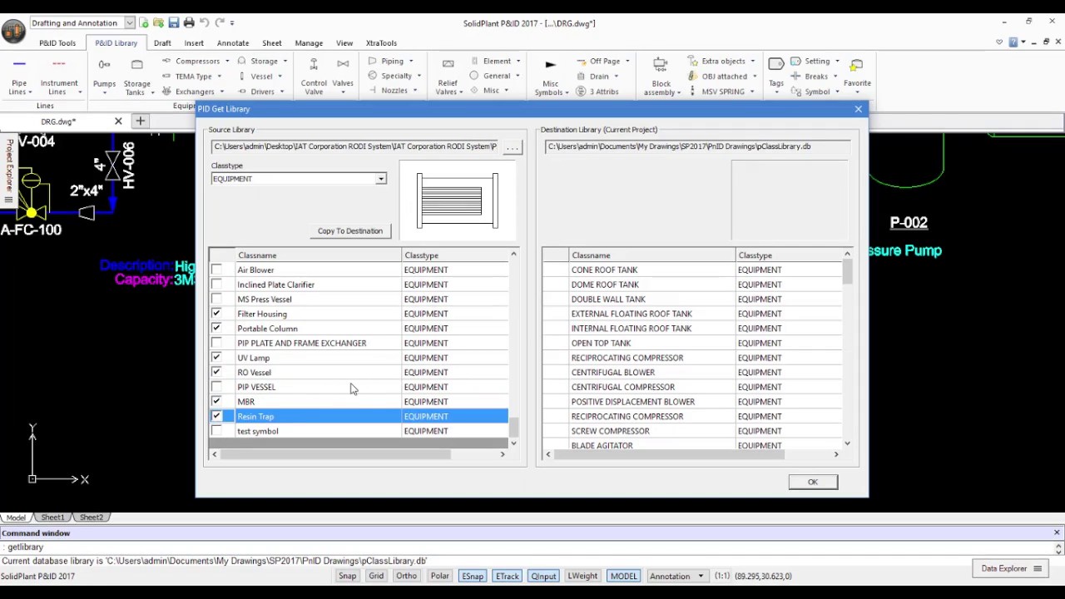Uncheck the UV Lamp checkbox

pos(216,358)
